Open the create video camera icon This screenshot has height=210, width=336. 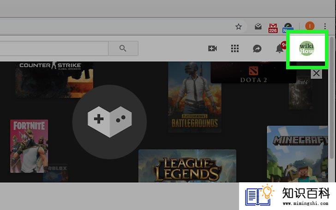point(212,48)
